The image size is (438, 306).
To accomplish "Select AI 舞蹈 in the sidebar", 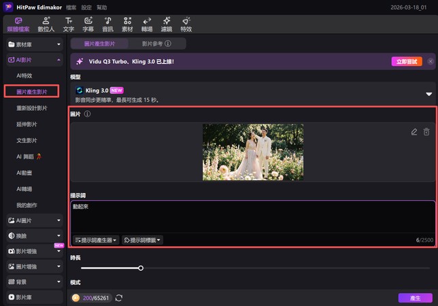I will (x=29, y=156).
